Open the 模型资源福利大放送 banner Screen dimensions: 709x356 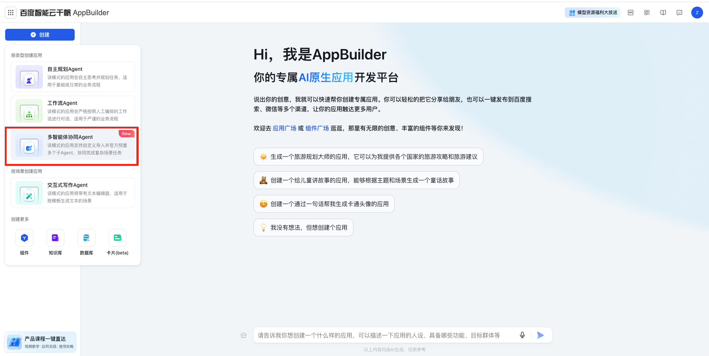coord(593,13)
